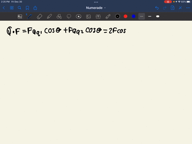Open the elements star sticker tool
The width and height of the screenshot is (192, 144).
point(78,16)
